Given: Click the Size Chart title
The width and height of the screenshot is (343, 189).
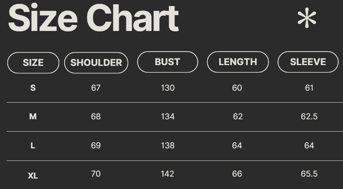Looking at the screenshot, I should point(93,18).
